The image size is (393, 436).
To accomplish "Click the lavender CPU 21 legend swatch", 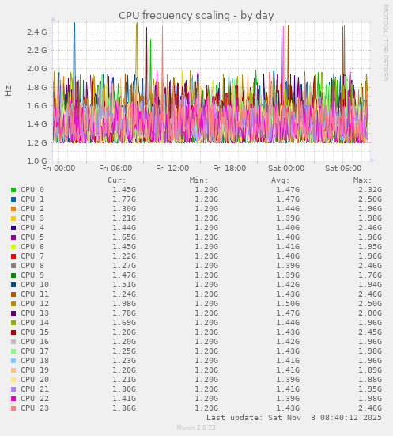I will tap(13, 389).
